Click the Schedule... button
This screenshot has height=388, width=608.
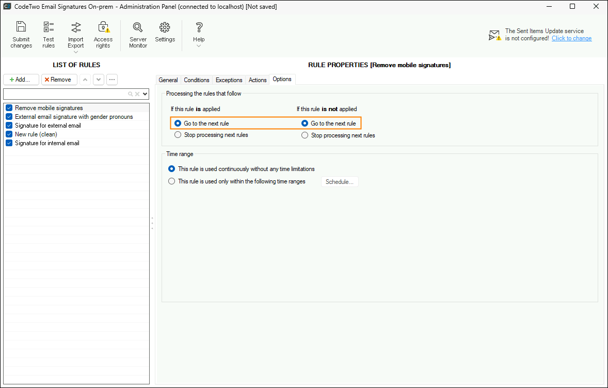[340, 181]
